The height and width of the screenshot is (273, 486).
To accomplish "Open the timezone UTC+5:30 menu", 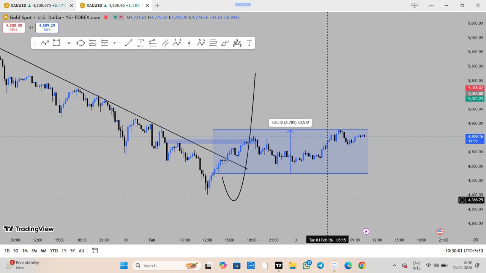I will pos(464,251).
